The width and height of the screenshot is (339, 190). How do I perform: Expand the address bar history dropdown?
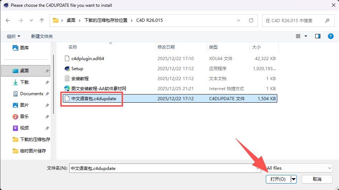(x=239, y=20)
